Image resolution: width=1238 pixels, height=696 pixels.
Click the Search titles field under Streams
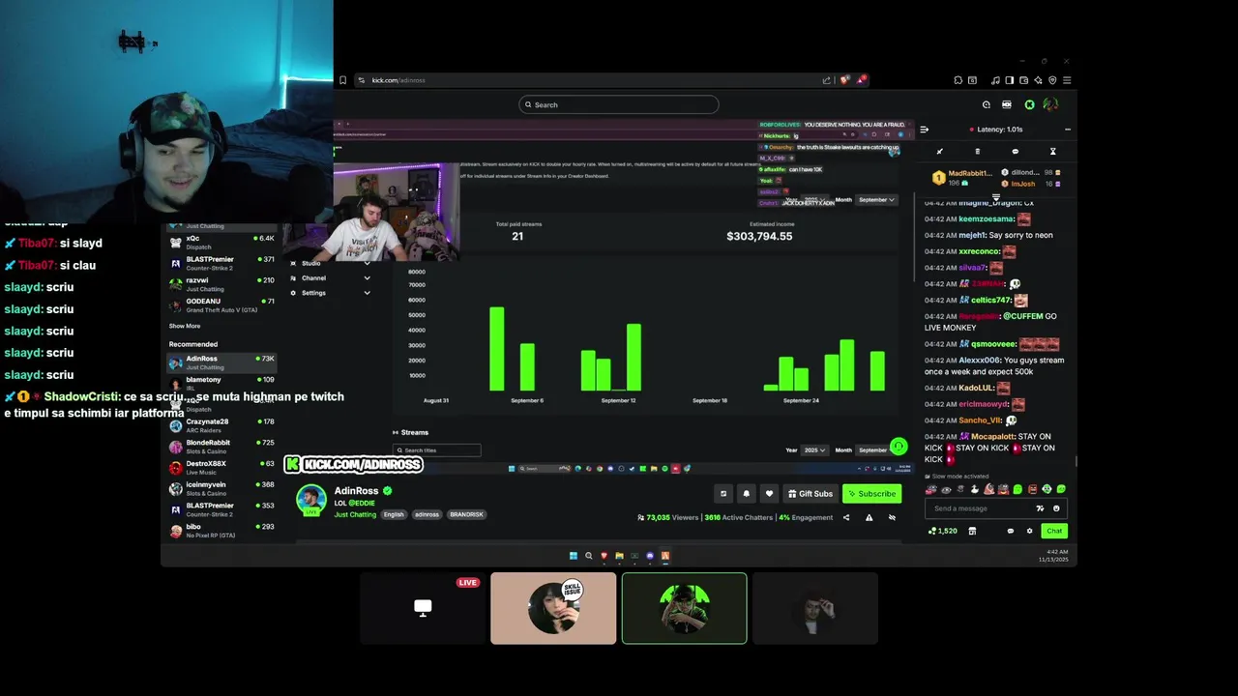click(437, 450)
